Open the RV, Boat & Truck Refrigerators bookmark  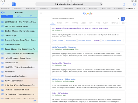(x=19, y=85)
